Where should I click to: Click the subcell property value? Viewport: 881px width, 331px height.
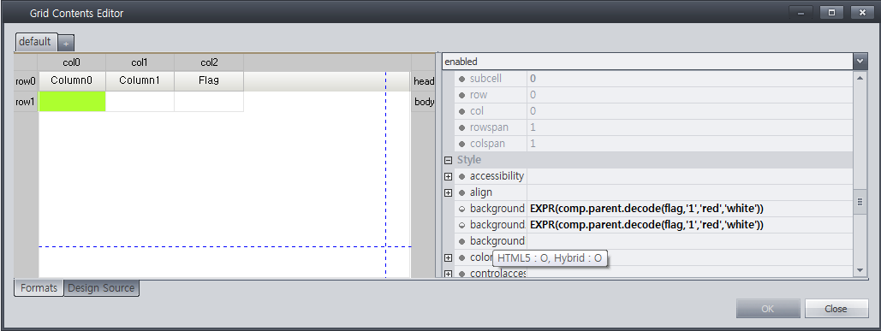pos(689,79)
